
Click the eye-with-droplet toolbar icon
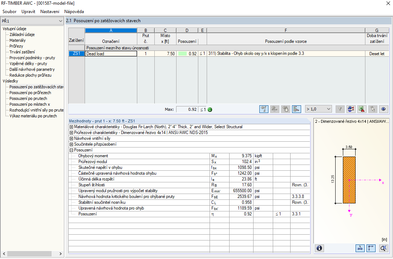click(285, 109)
